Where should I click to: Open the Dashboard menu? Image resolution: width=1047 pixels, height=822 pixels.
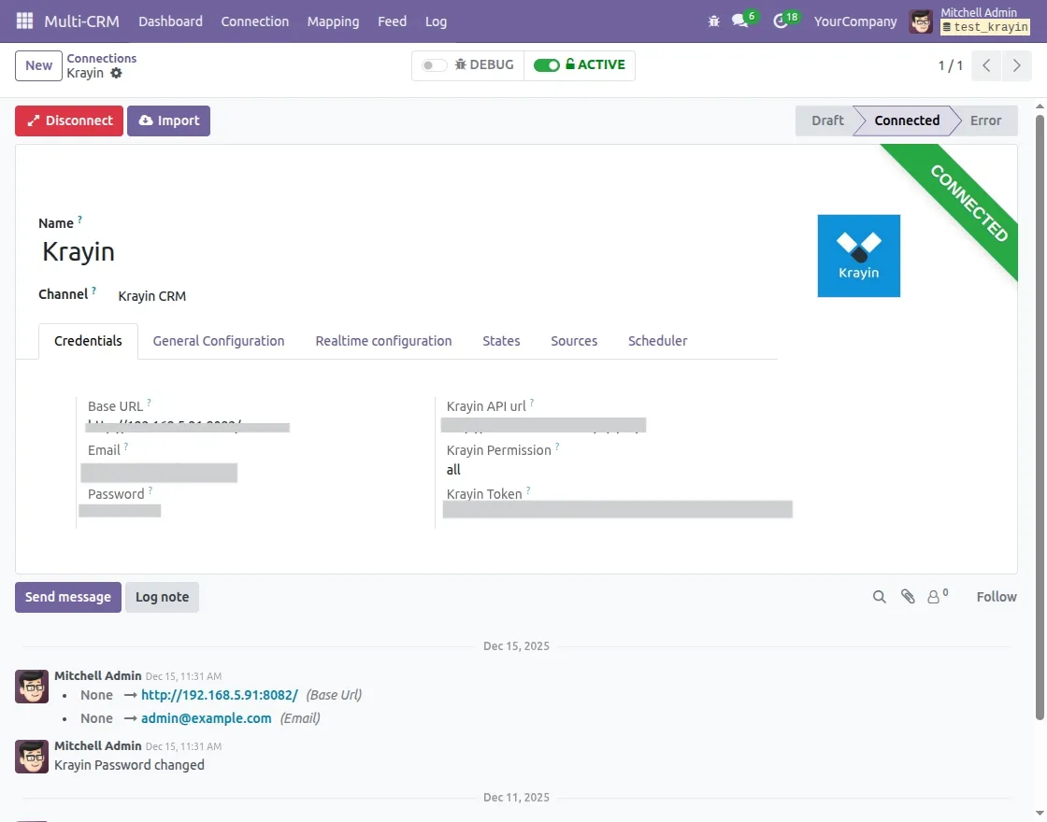(170, 21)
